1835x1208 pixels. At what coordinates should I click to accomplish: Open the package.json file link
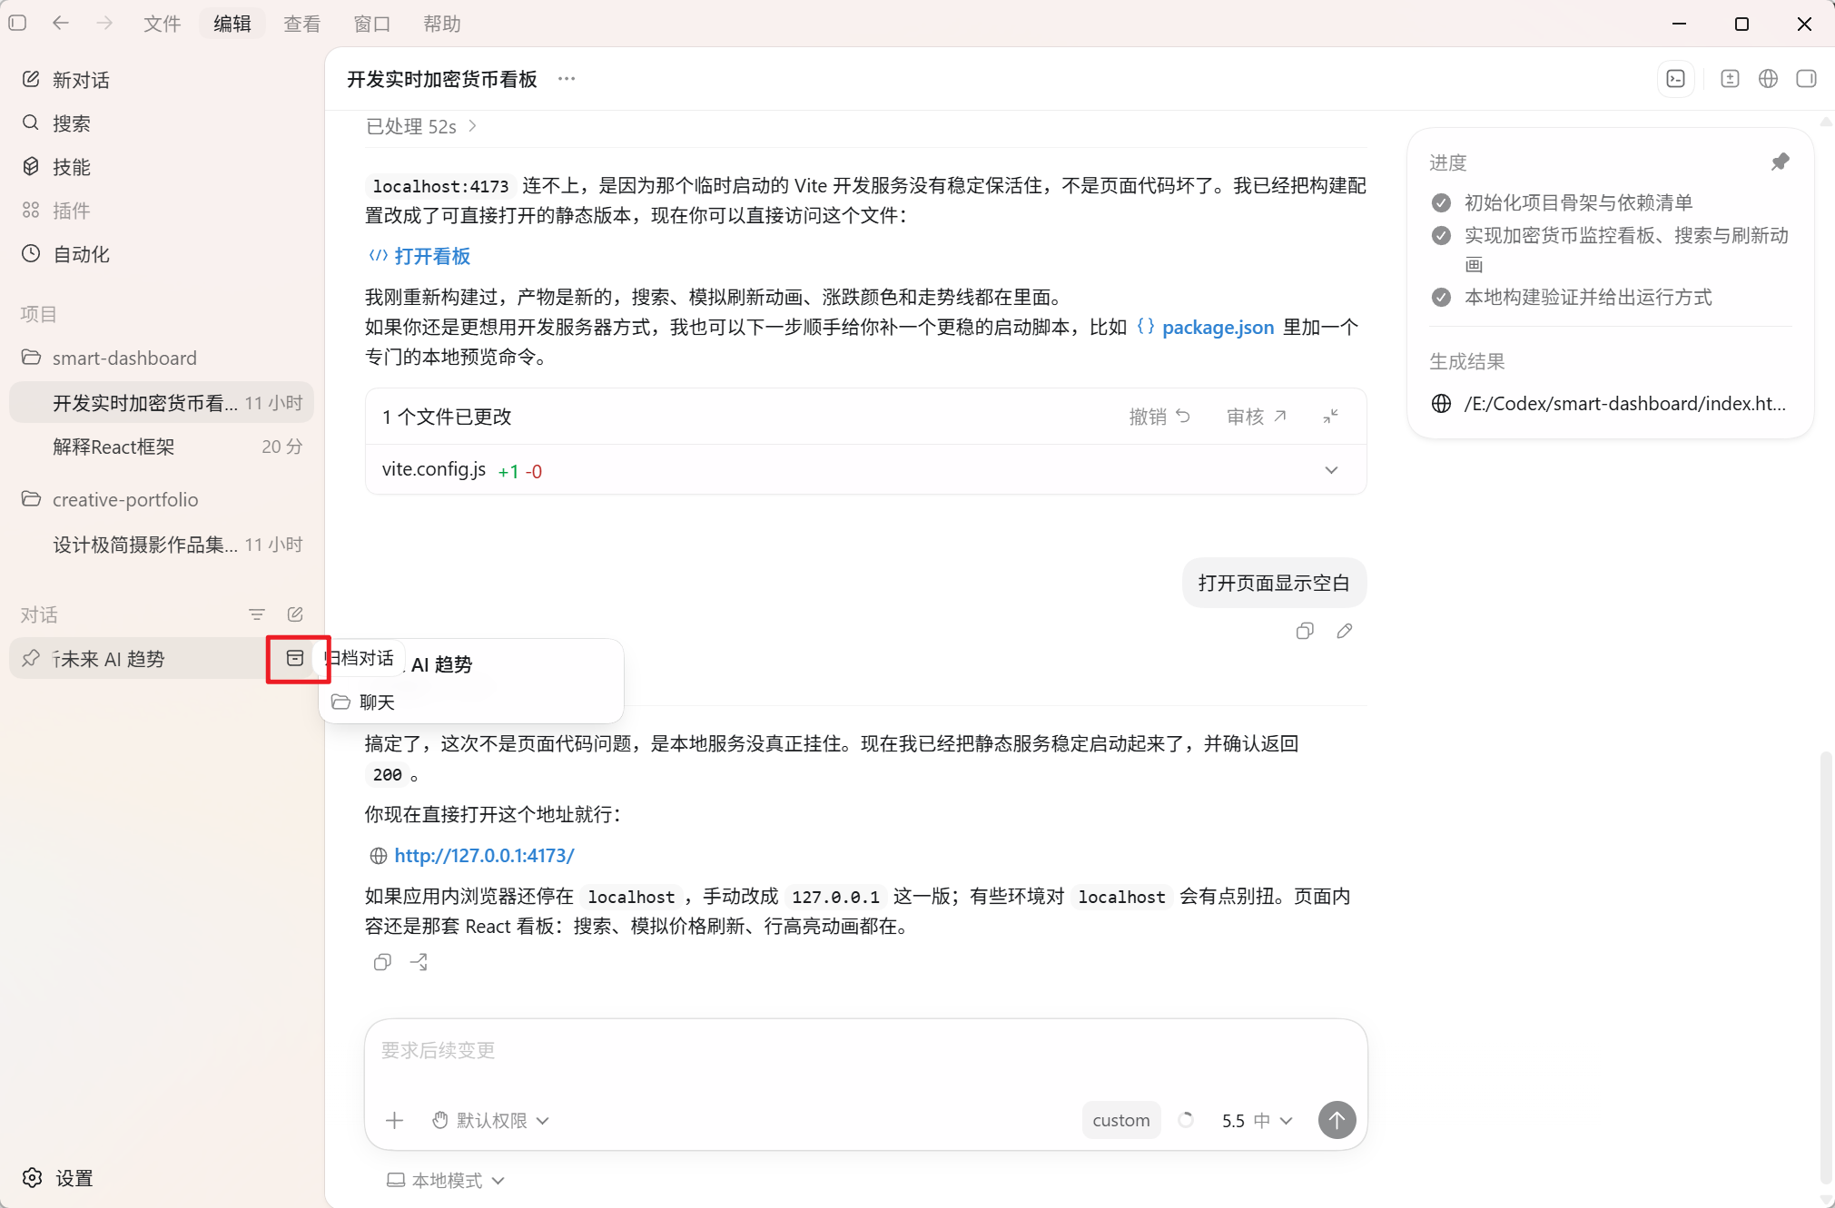[1206, 327]
